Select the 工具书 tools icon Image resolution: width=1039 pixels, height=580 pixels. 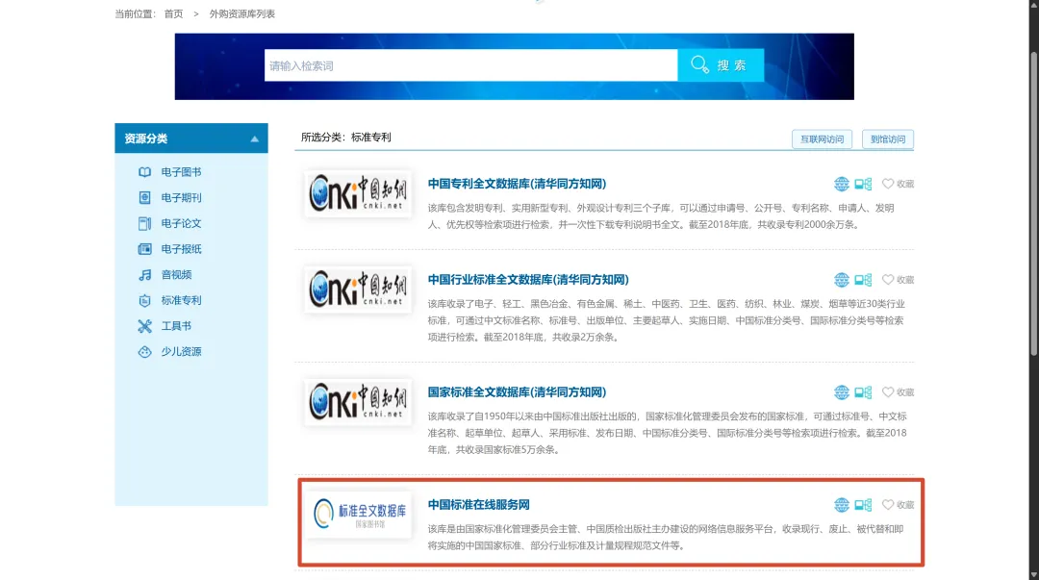[x=144, y=326]
